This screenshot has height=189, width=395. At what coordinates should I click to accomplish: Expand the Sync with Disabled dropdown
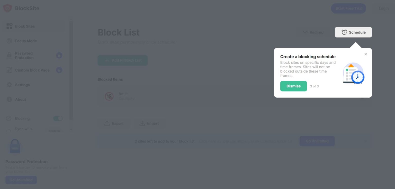pyautogui.click(x=54, y=130)
